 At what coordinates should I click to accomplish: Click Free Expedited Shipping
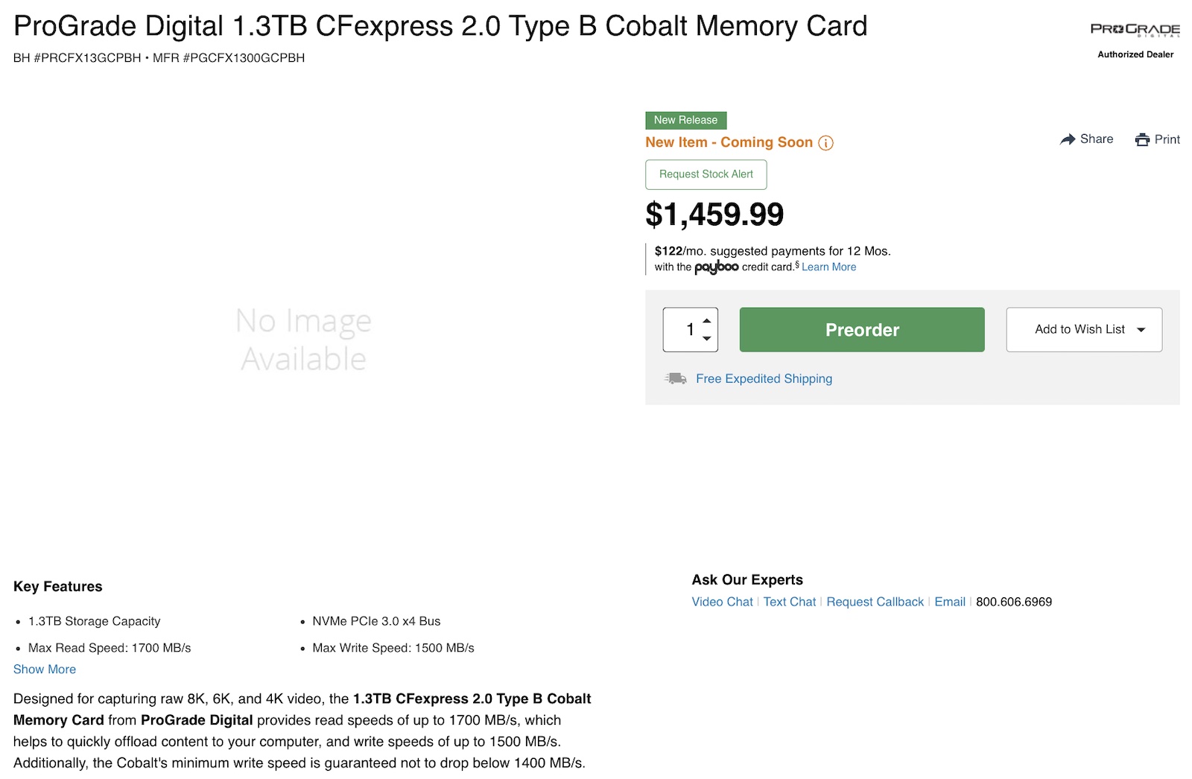[764, 378]
